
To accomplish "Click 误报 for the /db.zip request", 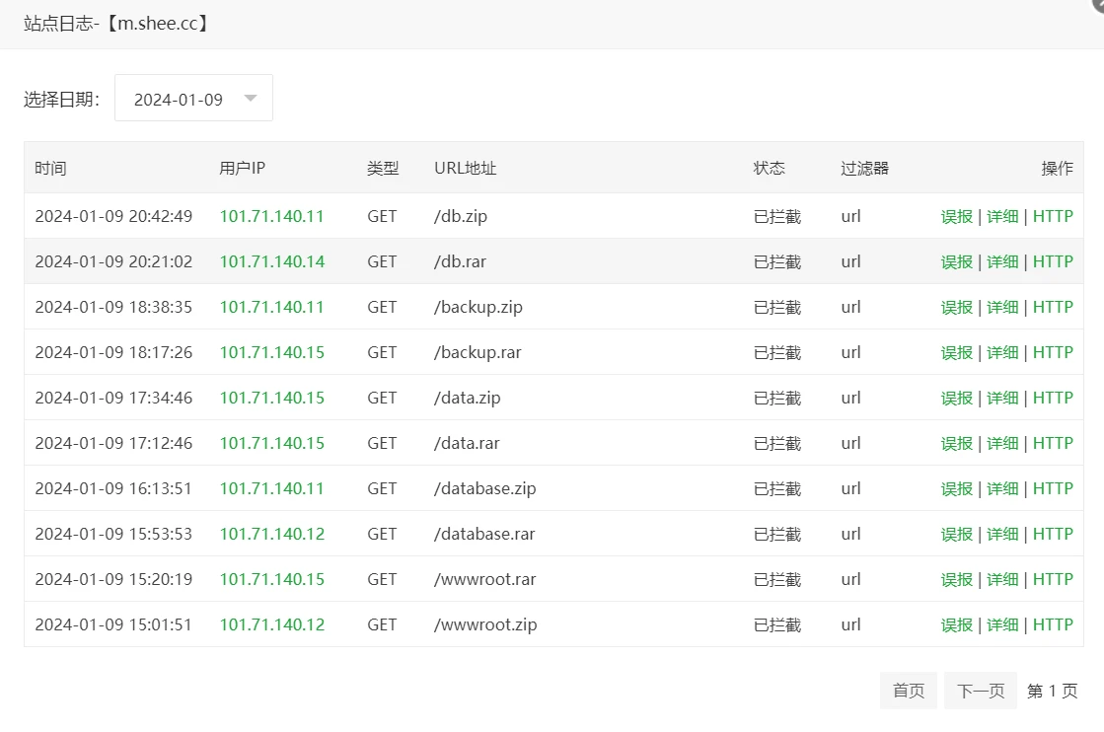I will [x=956, y=216].
